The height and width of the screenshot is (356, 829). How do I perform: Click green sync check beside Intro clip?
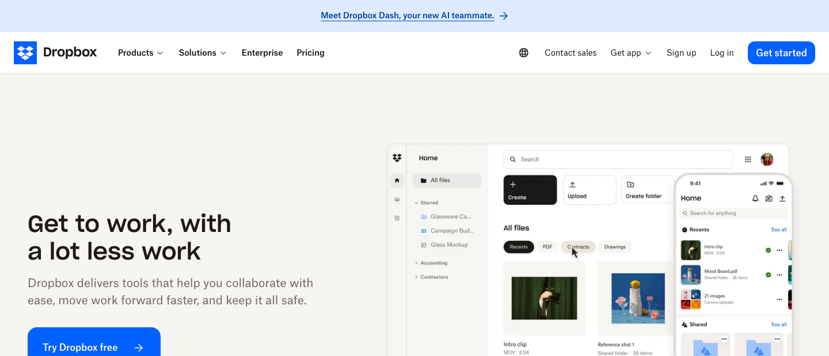pyautogui.click(x=768, y=250)
